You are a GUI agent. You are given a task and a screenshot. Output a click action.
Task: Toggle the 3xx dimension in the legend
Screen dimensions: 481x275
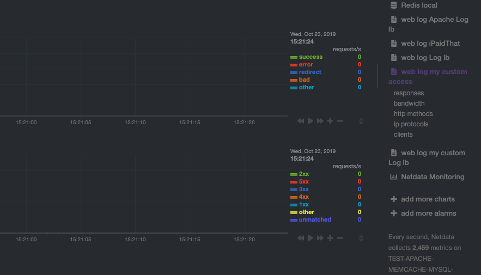[304, 189]
